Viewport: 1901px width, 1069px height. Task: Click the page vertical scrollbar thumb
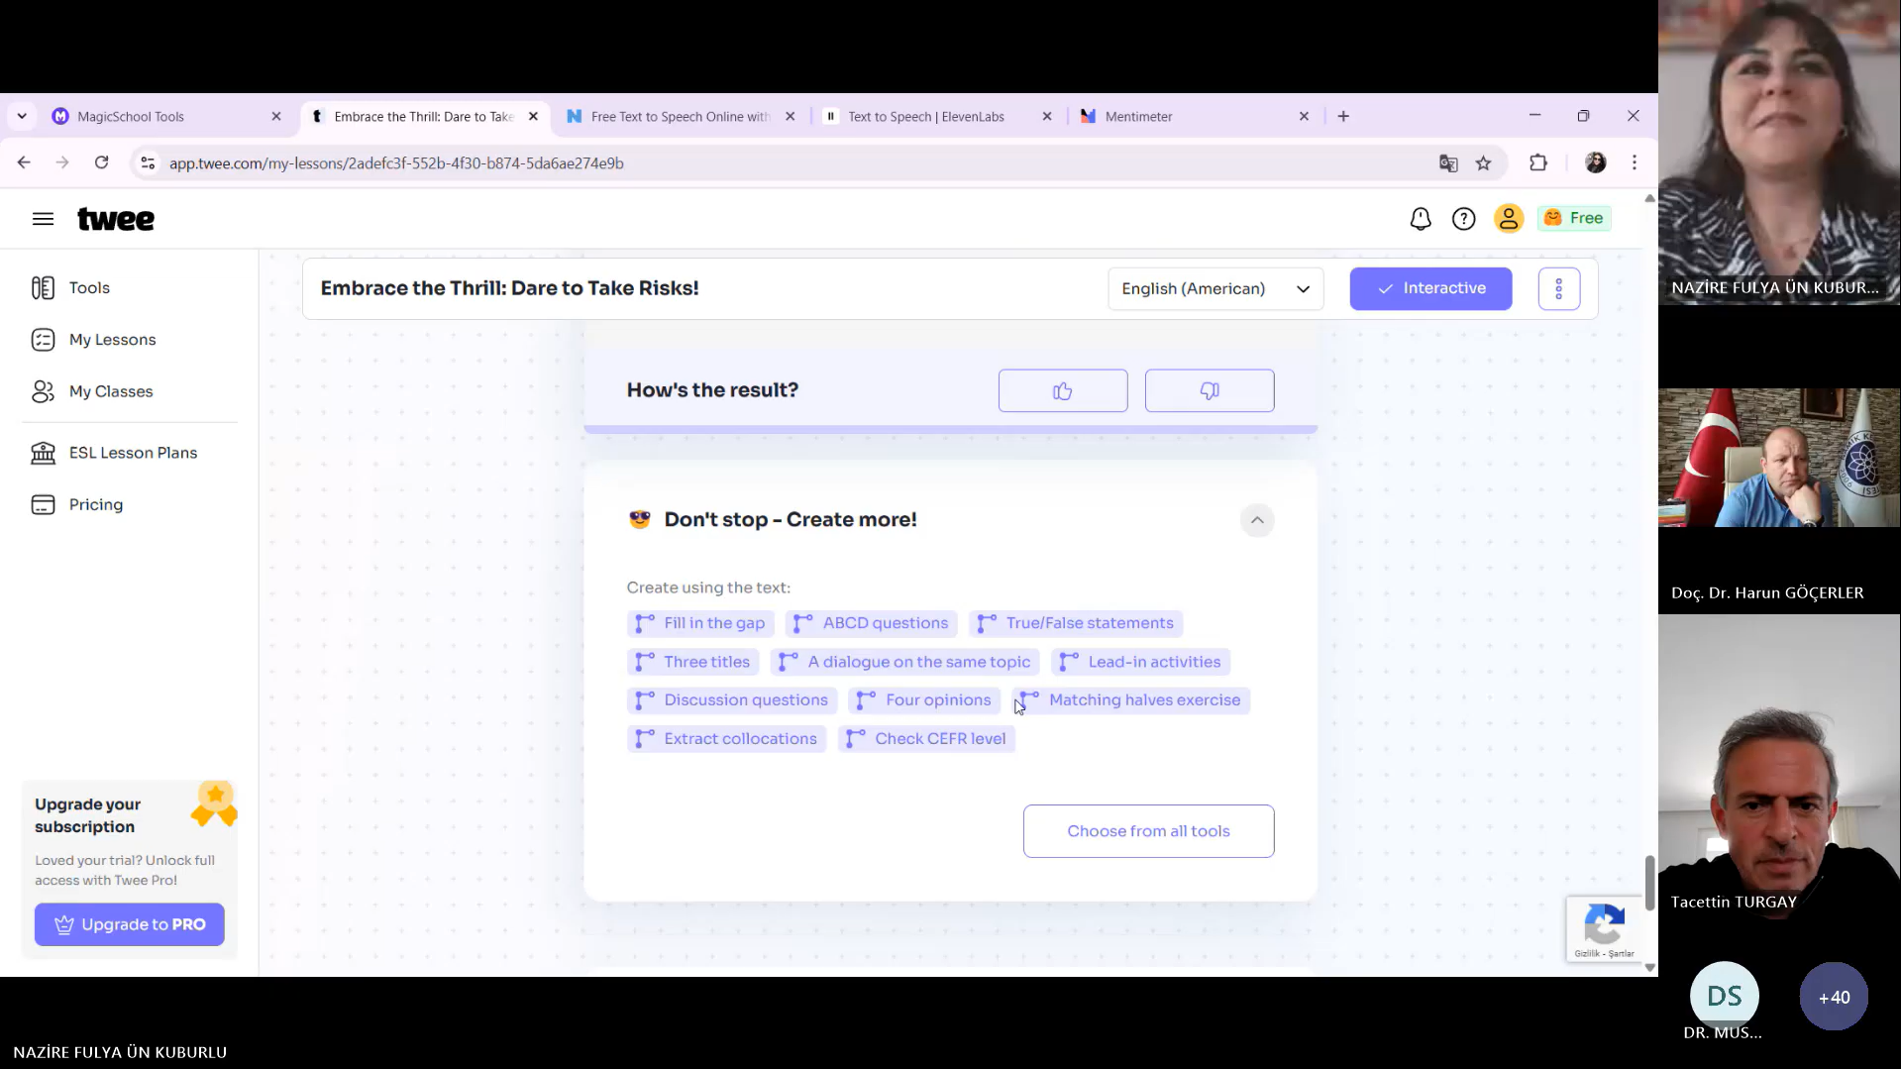(x=1649, y=882)
